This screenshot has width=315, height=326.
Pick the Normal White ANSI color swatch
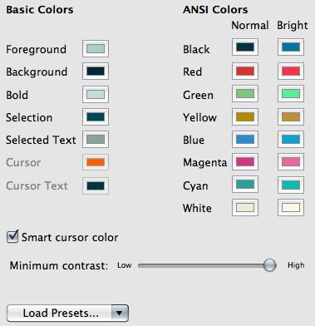coord(245,207)
